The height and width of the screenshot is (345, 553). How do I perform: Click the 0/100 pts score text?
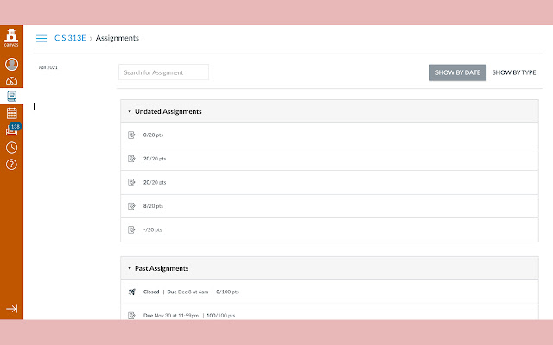click(227, 292)
